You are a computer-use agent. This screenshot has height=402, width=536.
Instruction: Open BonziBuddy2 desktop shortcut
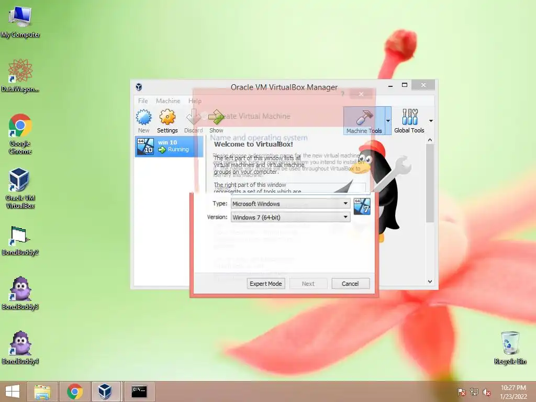tap(20, 241)
